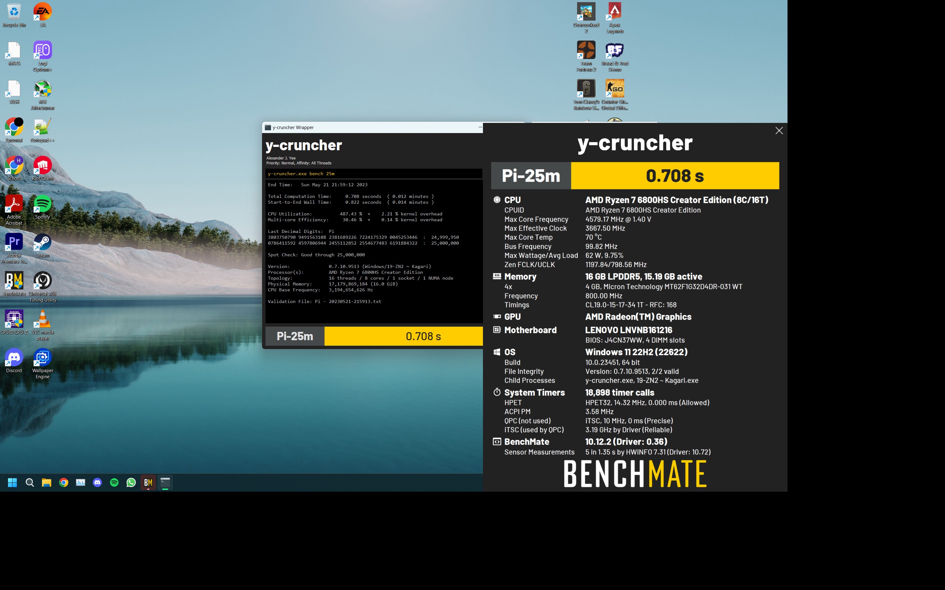Click the OS section heading
Image resolution: width=945 pixels, height=590 pixels.
pyautogui.click(x=510, y=352)
